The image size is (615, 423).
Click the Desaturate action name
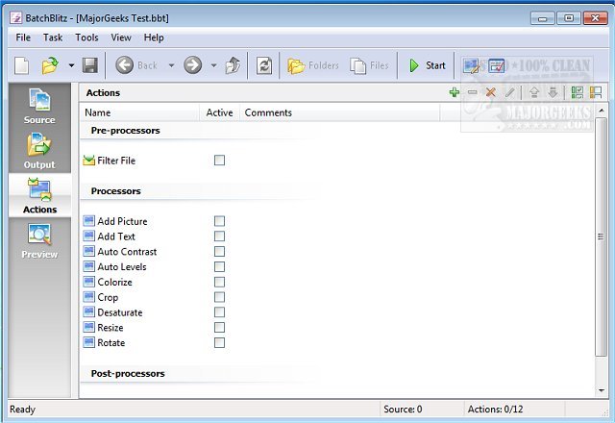[x=120, y=312]
